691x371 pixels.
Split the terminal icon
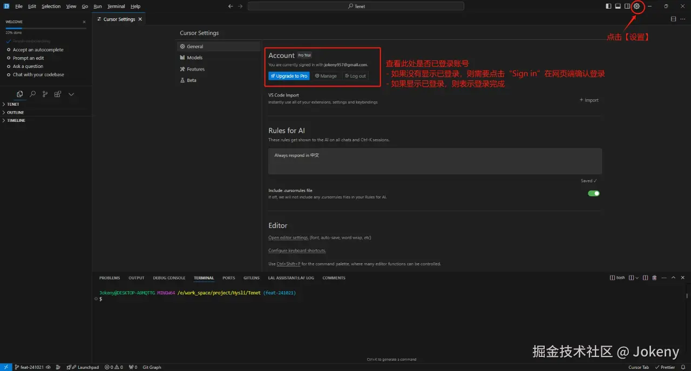(x=646, y=278)
